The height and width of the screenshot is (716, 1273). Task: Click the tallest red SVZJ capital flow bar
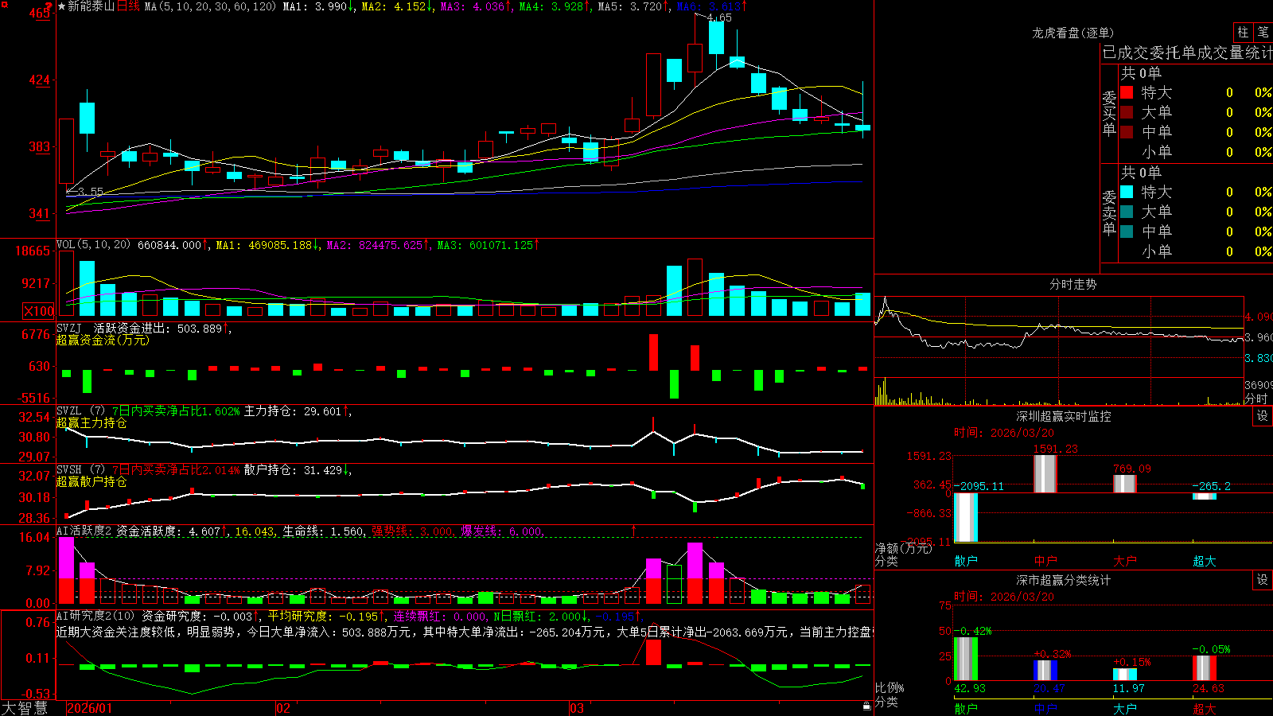[654, 352]
